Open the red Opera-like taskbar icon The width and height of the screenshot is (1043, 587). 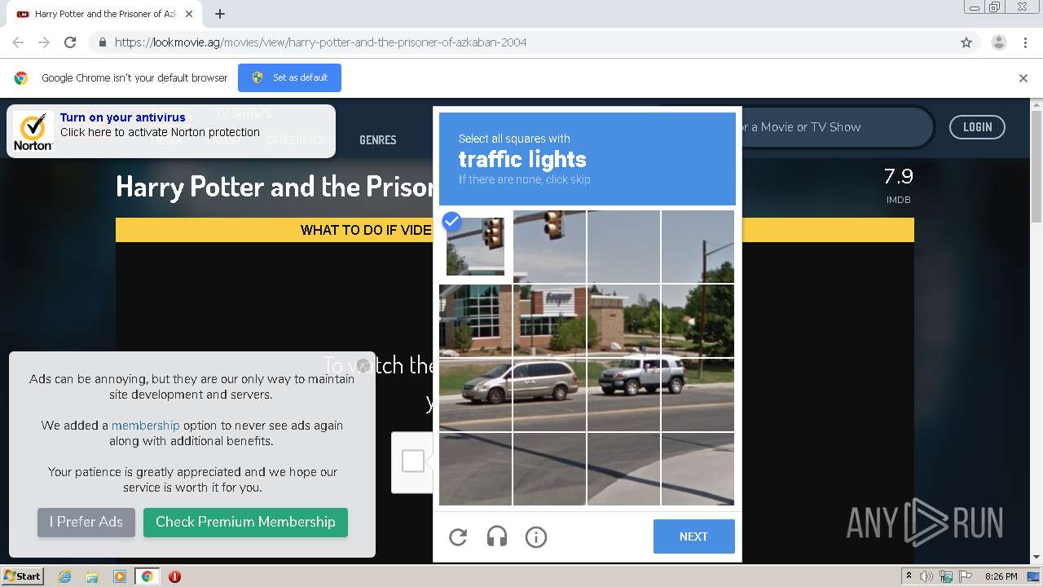[x=174, y=576]
